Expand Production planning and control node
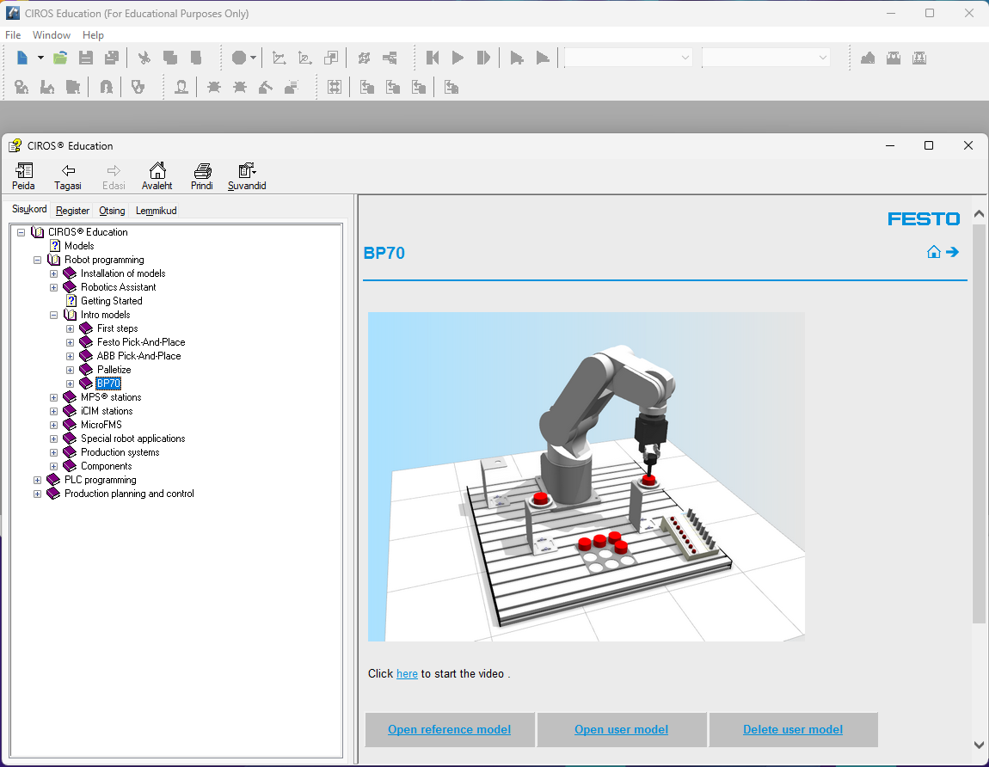 37,494
